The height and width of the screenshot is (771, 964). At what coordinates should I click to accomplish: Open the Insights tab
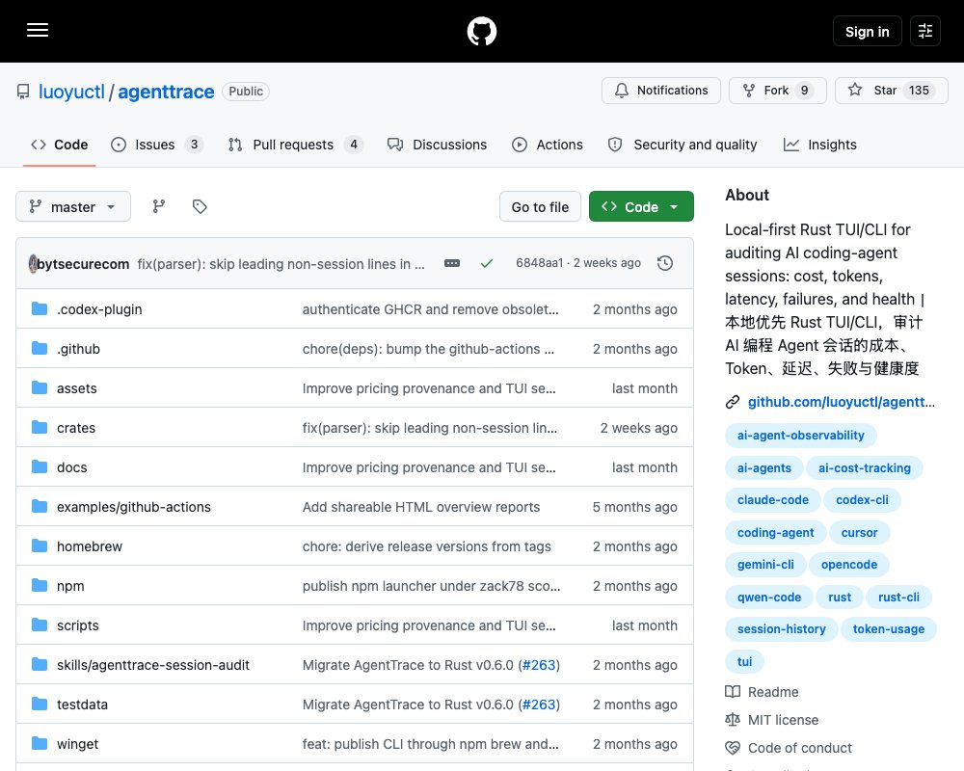point(819,145)
